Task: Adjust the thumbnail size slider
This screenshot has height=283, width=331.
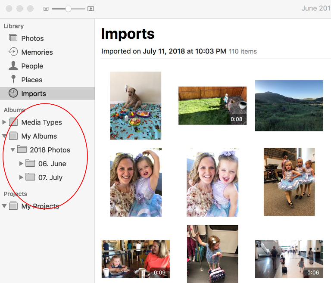Action: click(68, 9)
